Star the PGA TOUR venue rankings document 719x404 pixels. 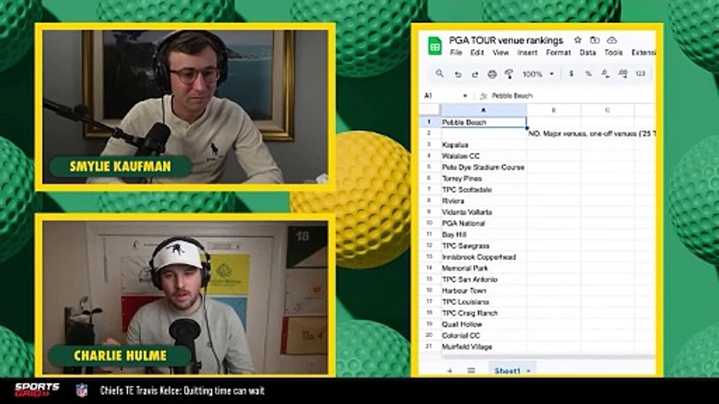pyautogui.click(x=577, y=40)
